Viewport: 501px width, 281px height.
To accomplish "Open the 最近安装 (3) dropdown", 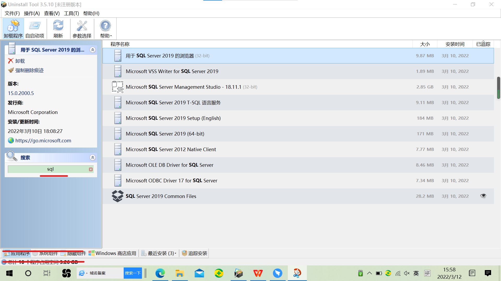I will (159, 253).
